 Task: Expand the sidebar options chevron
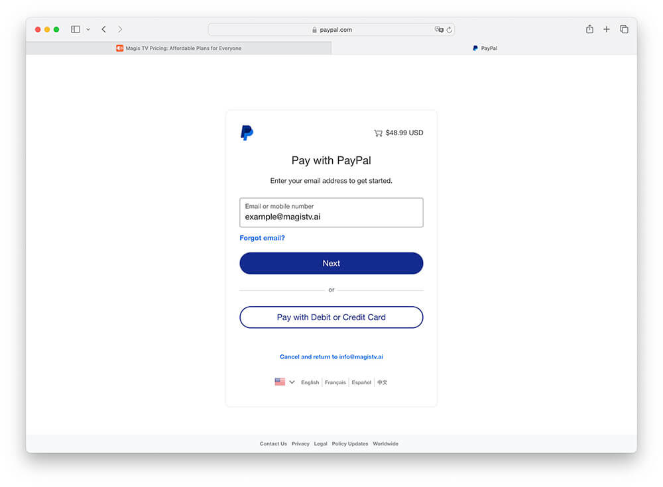[88, 30]
